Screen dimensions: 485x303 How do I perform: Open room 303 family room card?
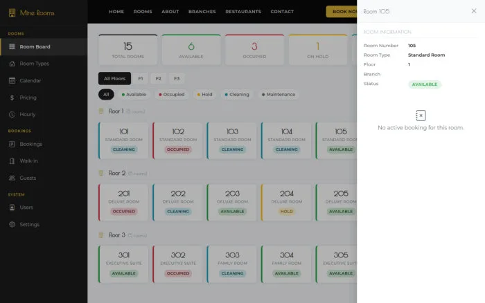tap(232, 264)
